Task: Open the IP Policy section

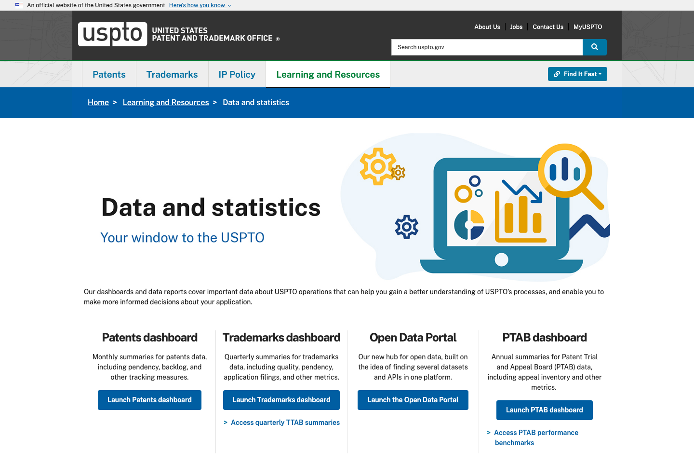Action: (237, 74)
